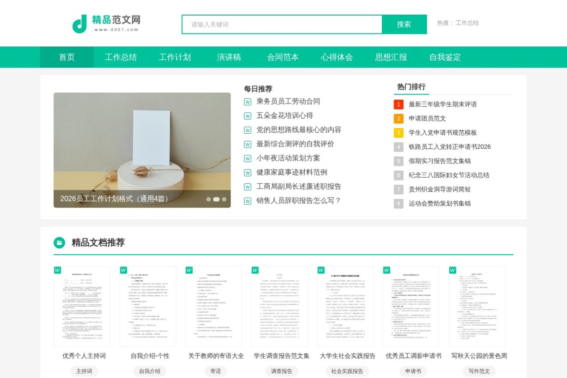567x378 pixels.
Task: Open 学生调查报告范文集 document thumbnail
Action: click(x=279, y=307)
